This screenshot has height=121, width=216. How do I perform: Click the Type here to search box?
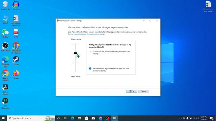coord(31,118)
